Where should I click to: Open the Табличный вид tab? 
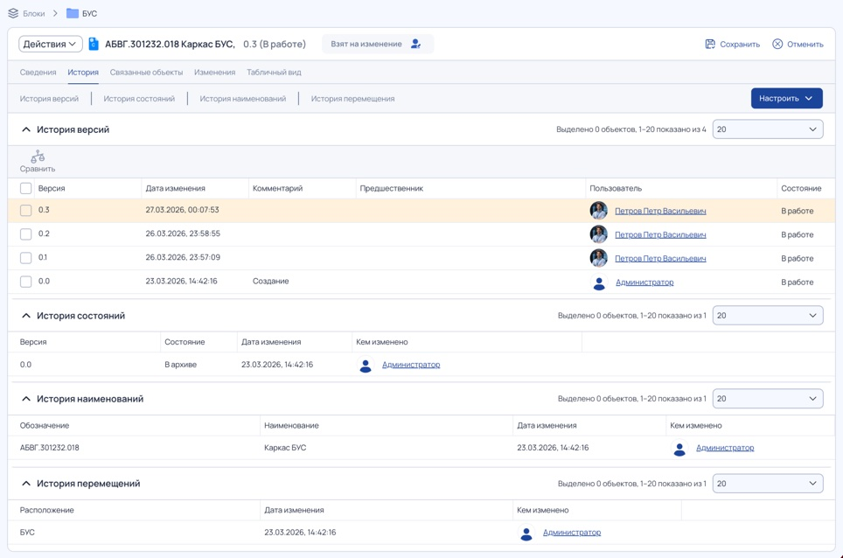point(274,72)
